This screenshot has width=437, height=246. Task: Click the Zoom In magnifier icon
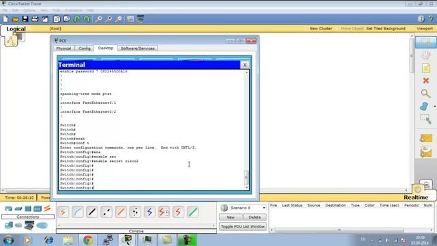(98, 19)
